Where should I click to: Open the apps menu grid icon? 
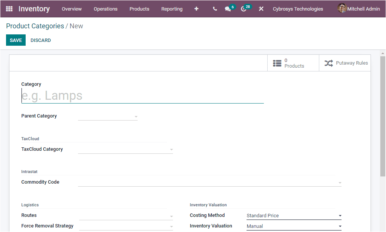(9, 9)
